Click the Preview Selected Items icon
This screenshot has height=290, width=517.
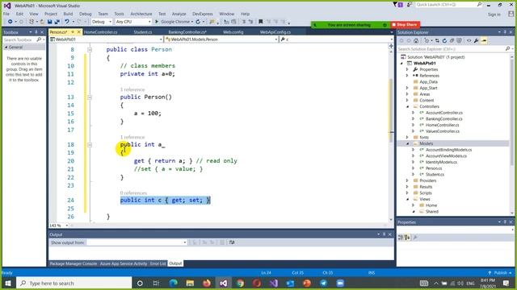point(484,41)
